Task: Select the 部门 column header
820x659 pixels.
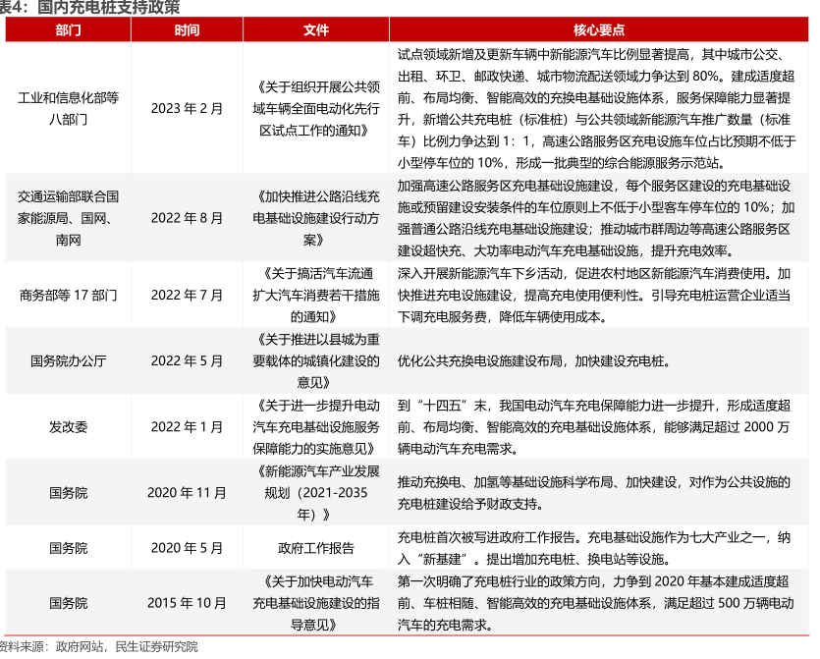Action: [x=69, y=30]
